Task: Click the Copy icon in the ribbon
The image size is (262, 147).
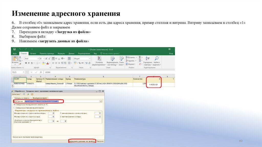Action: 20,60
